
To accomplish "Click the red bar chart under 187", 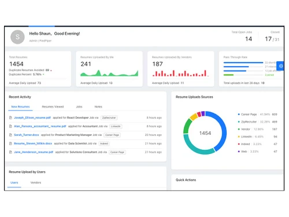I will pyautogui.click(x=180, y=73).
